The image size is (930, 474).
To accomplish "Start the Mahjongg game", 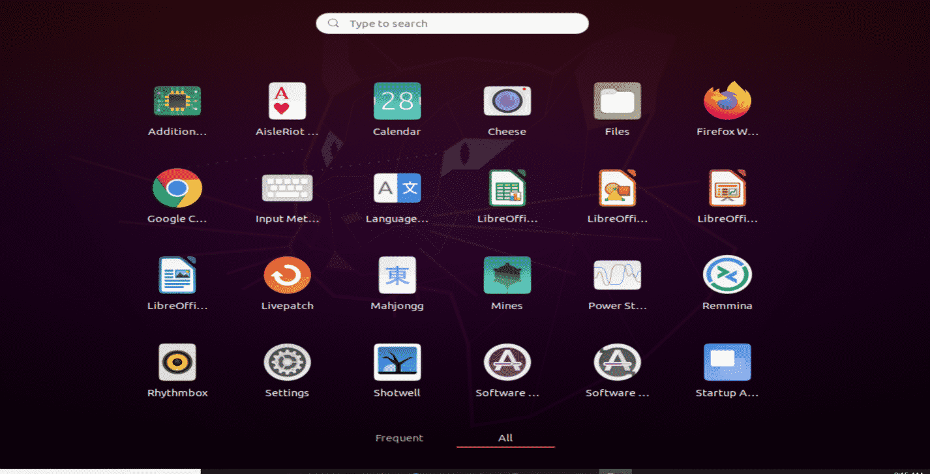I will pos(397,275).
